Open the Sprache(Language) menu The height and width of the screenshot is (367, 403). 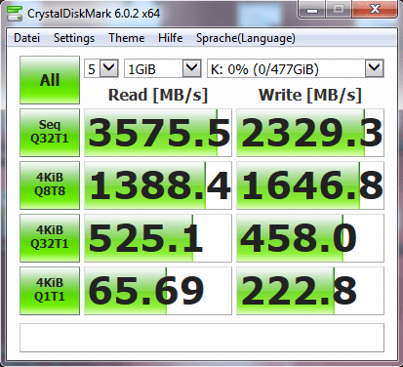(x=246, y=38)
